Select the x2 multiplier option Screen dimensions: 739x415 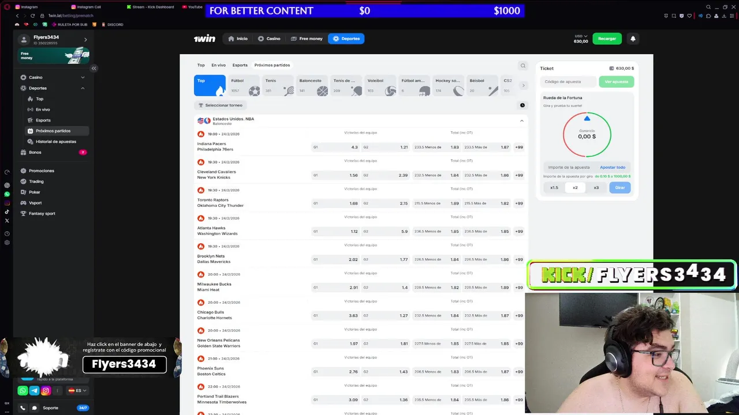575,187
